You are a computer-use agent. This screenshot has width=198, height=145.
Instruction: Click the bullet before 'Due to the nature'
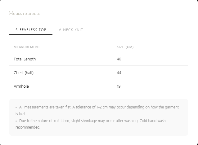(16, 121)
